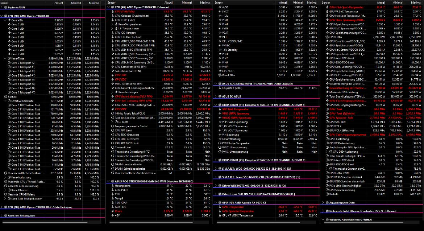The width and height of the screenshot is (424, 231).
Task: Select the thermometer icon next to Chipsatz 1 (xHCI)
Action: (x=220, y=88)
